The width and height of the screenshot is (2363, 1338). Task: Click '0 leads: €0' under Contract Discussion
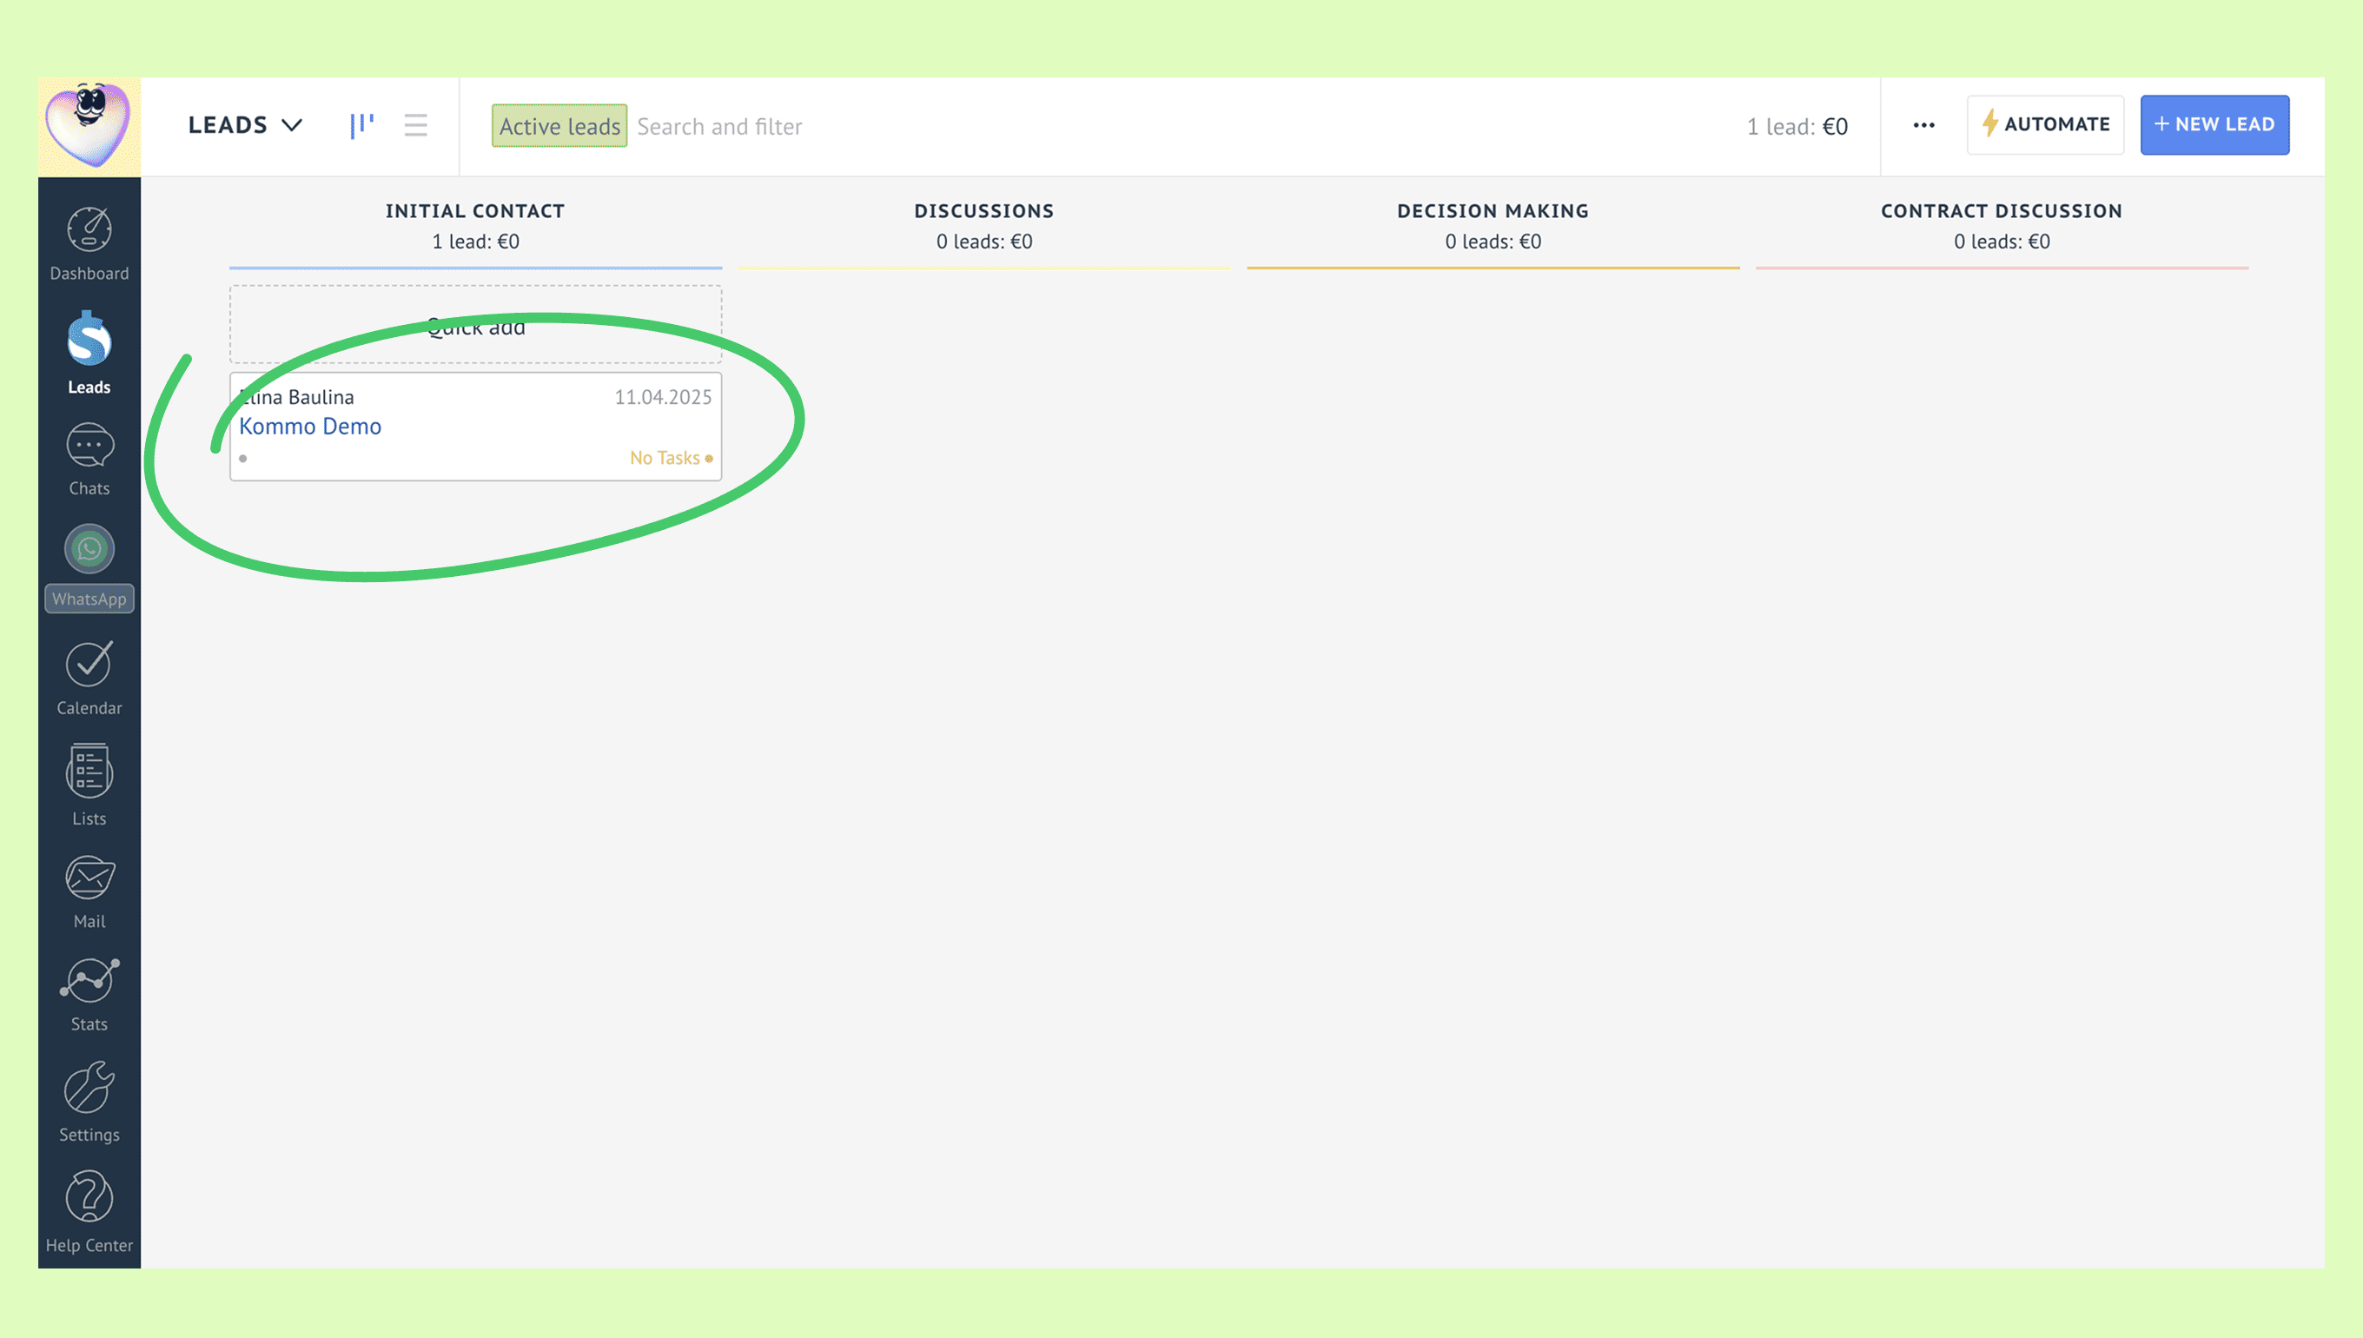pos(2001,242)
